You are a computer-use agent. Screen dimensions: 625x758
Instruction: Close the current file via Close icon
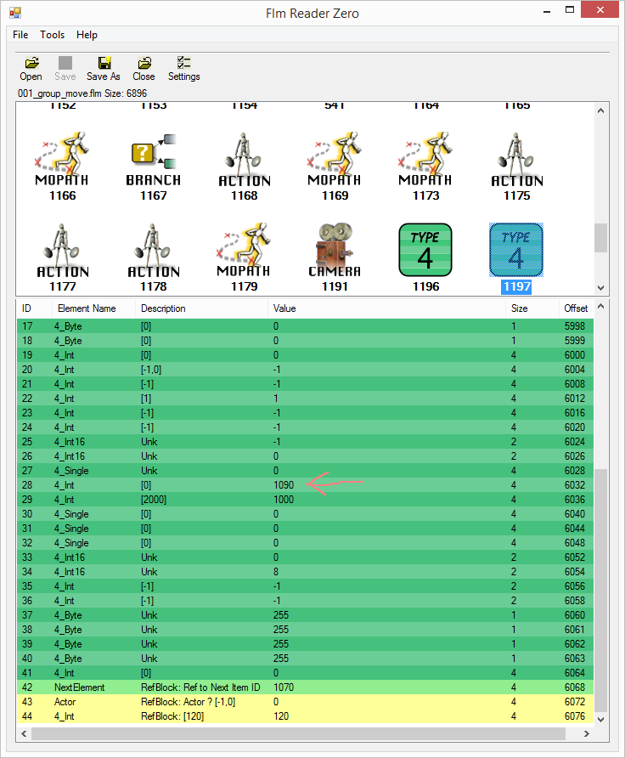coord(144,69)
